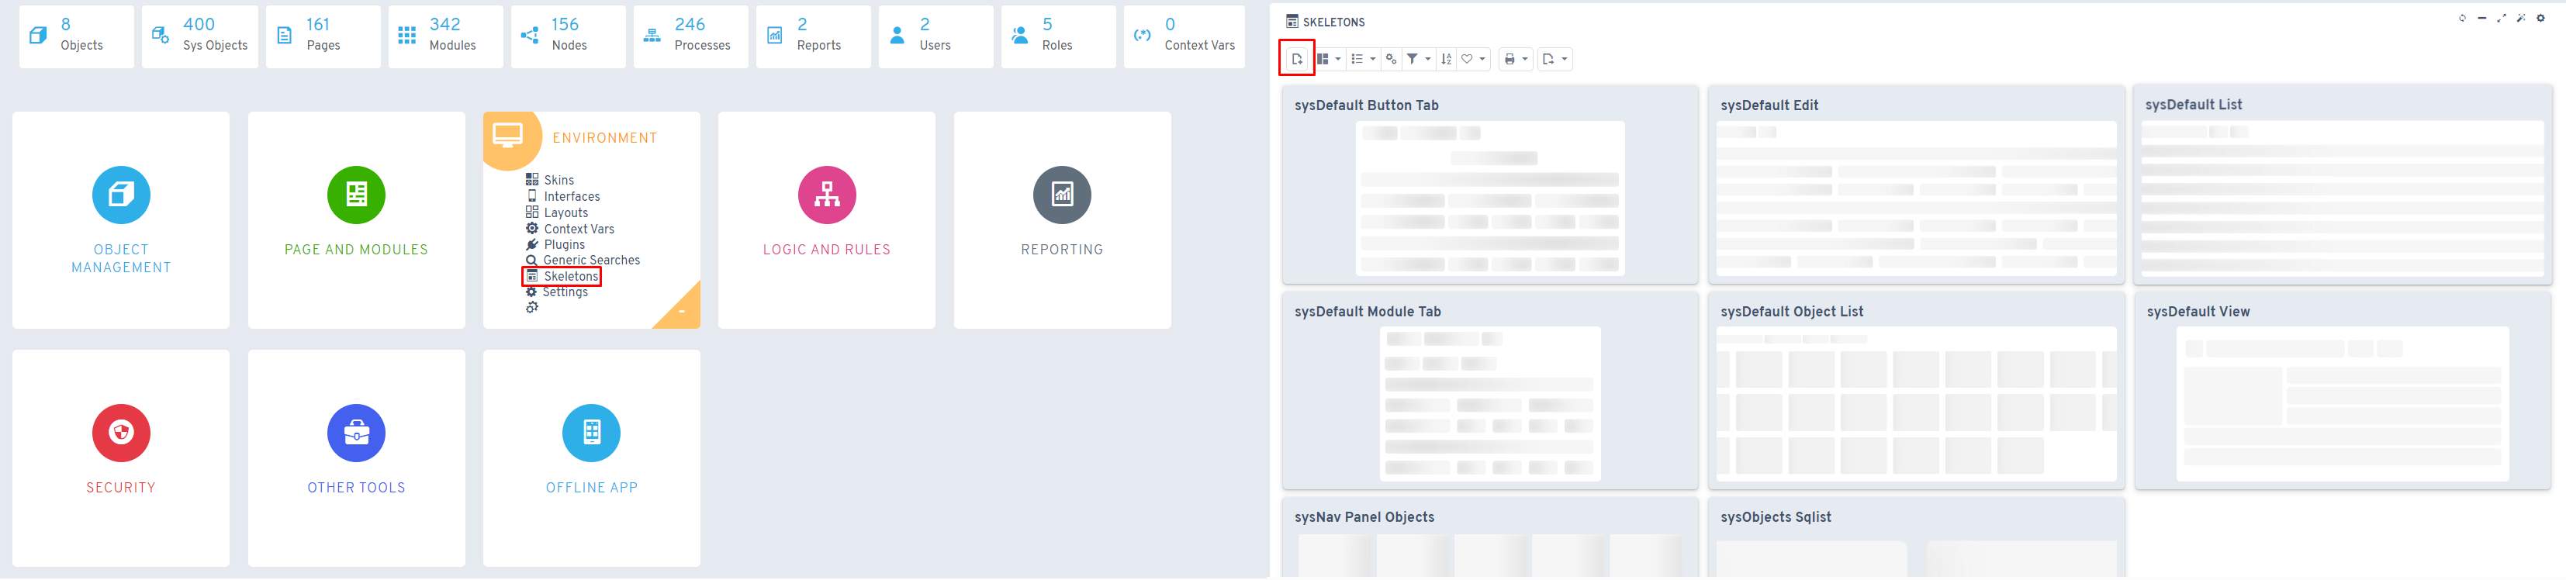The image size is (2566, 580).
Task: Open the Security shield tile
Action: click(120, 458)
